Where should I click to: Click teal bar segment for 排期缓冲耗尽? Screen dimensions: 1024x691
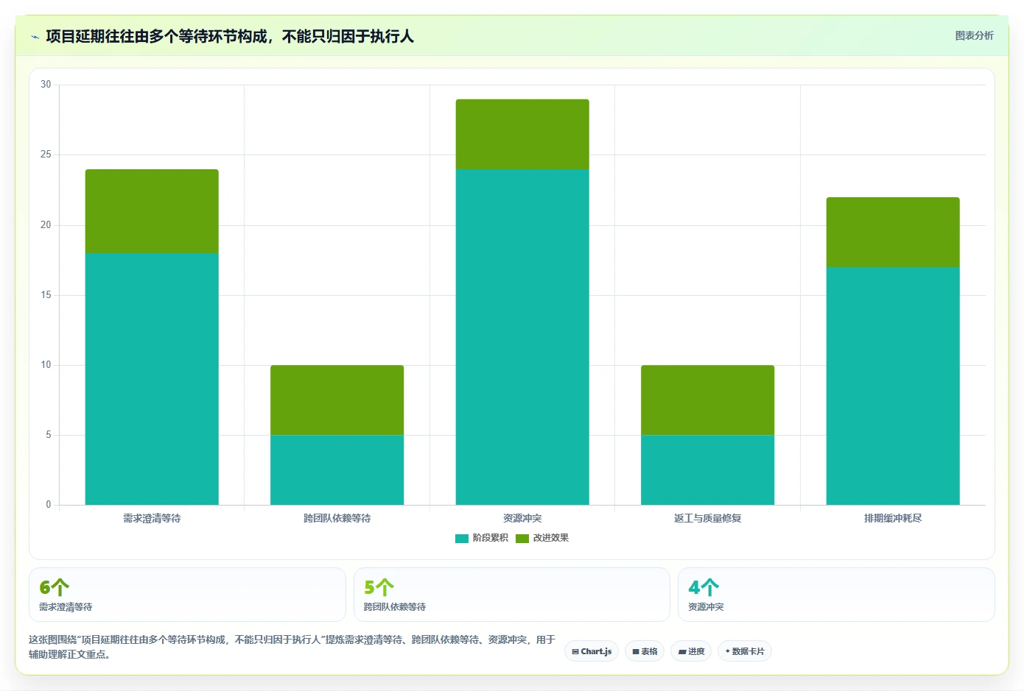click(x=893, y=386)
